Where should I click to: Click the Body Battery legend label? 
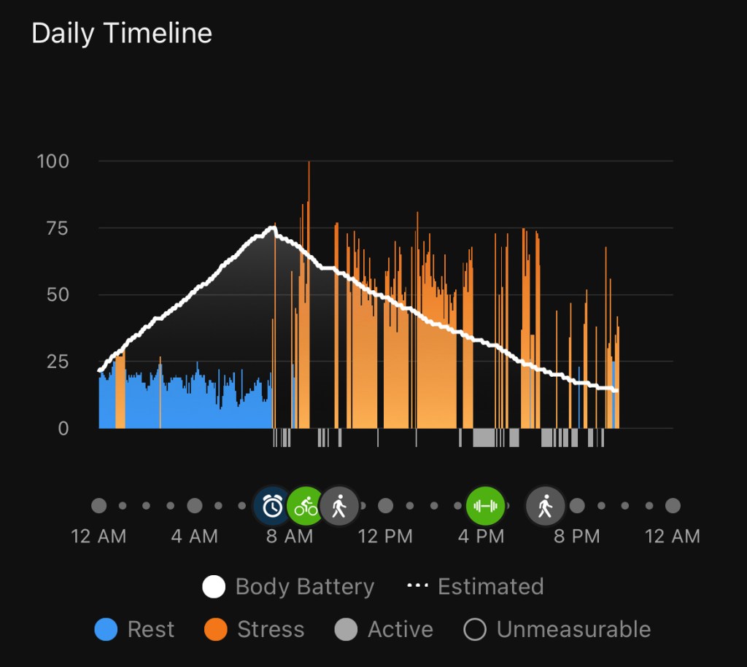click(304, 587)
